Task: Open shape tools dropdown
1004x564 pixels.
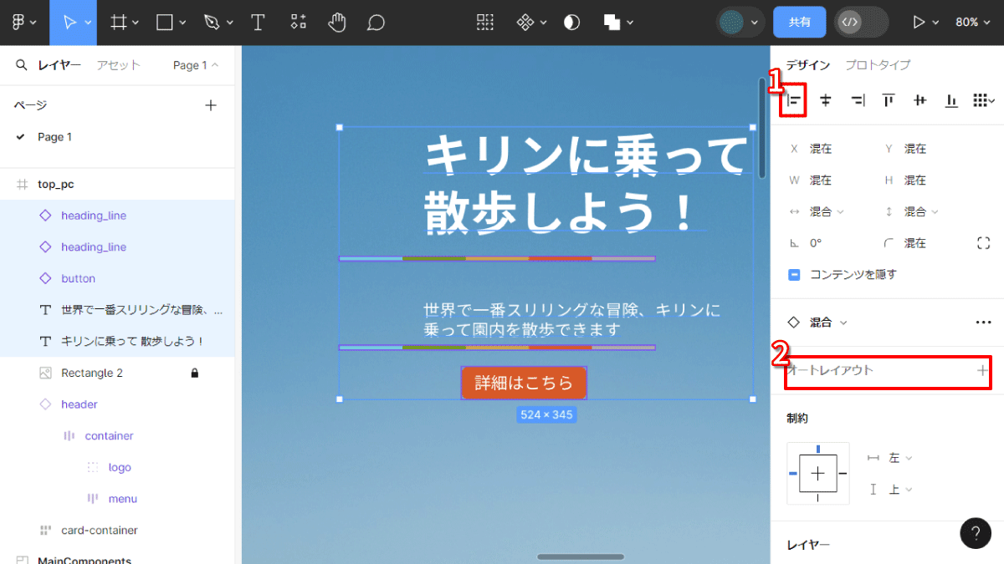Action: pyautogui.click(x=181, y=23)
